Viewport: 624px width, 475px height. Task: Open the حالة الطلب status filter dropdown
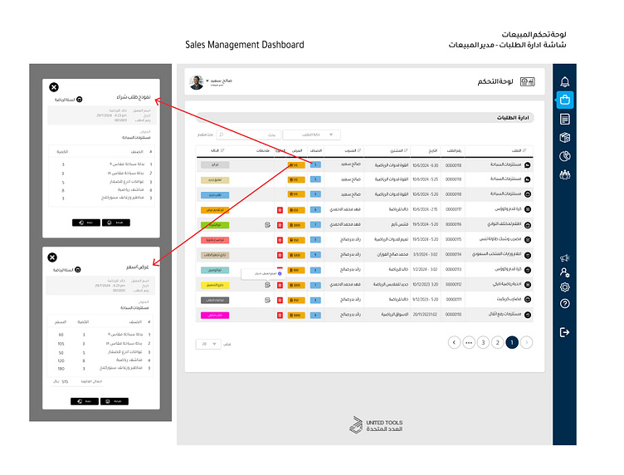coord(311,135)
